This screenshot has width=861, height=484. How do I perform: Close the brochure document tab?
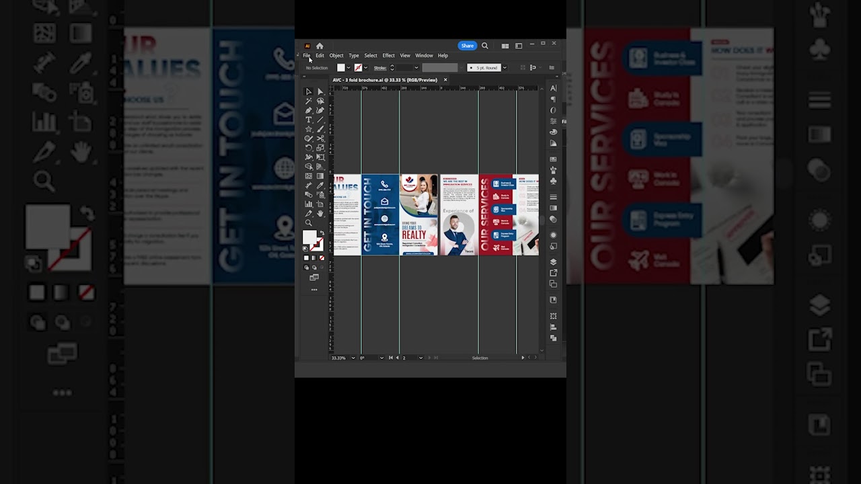click(x=445, y=80)
